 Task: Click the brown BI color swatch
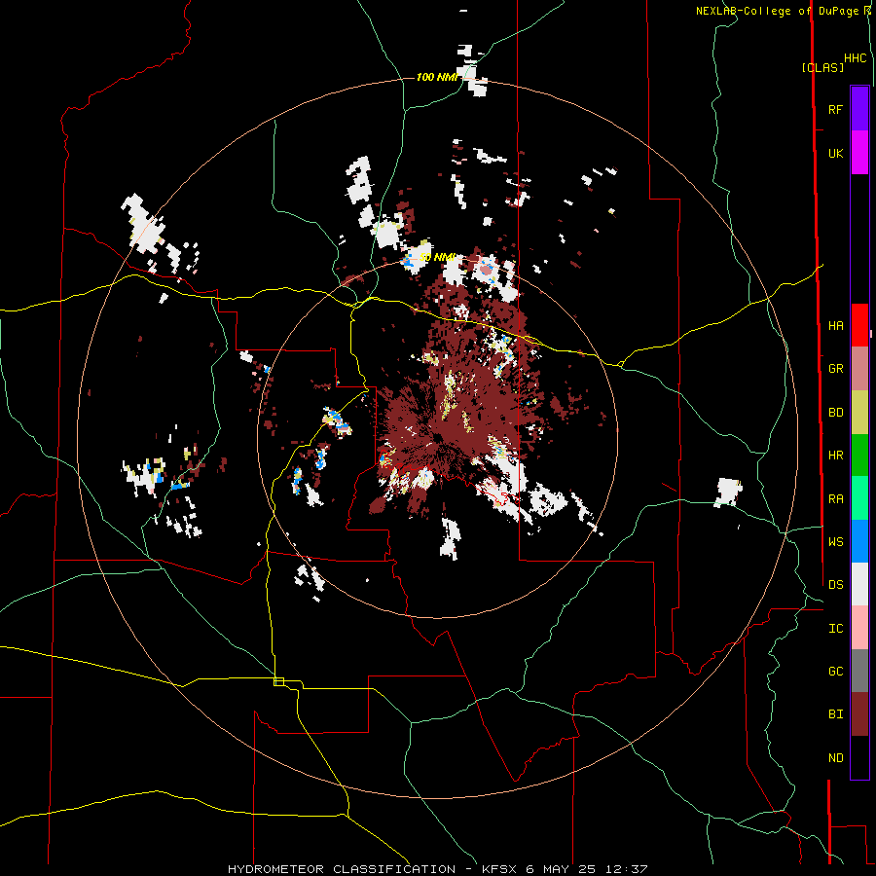point(859,714)
